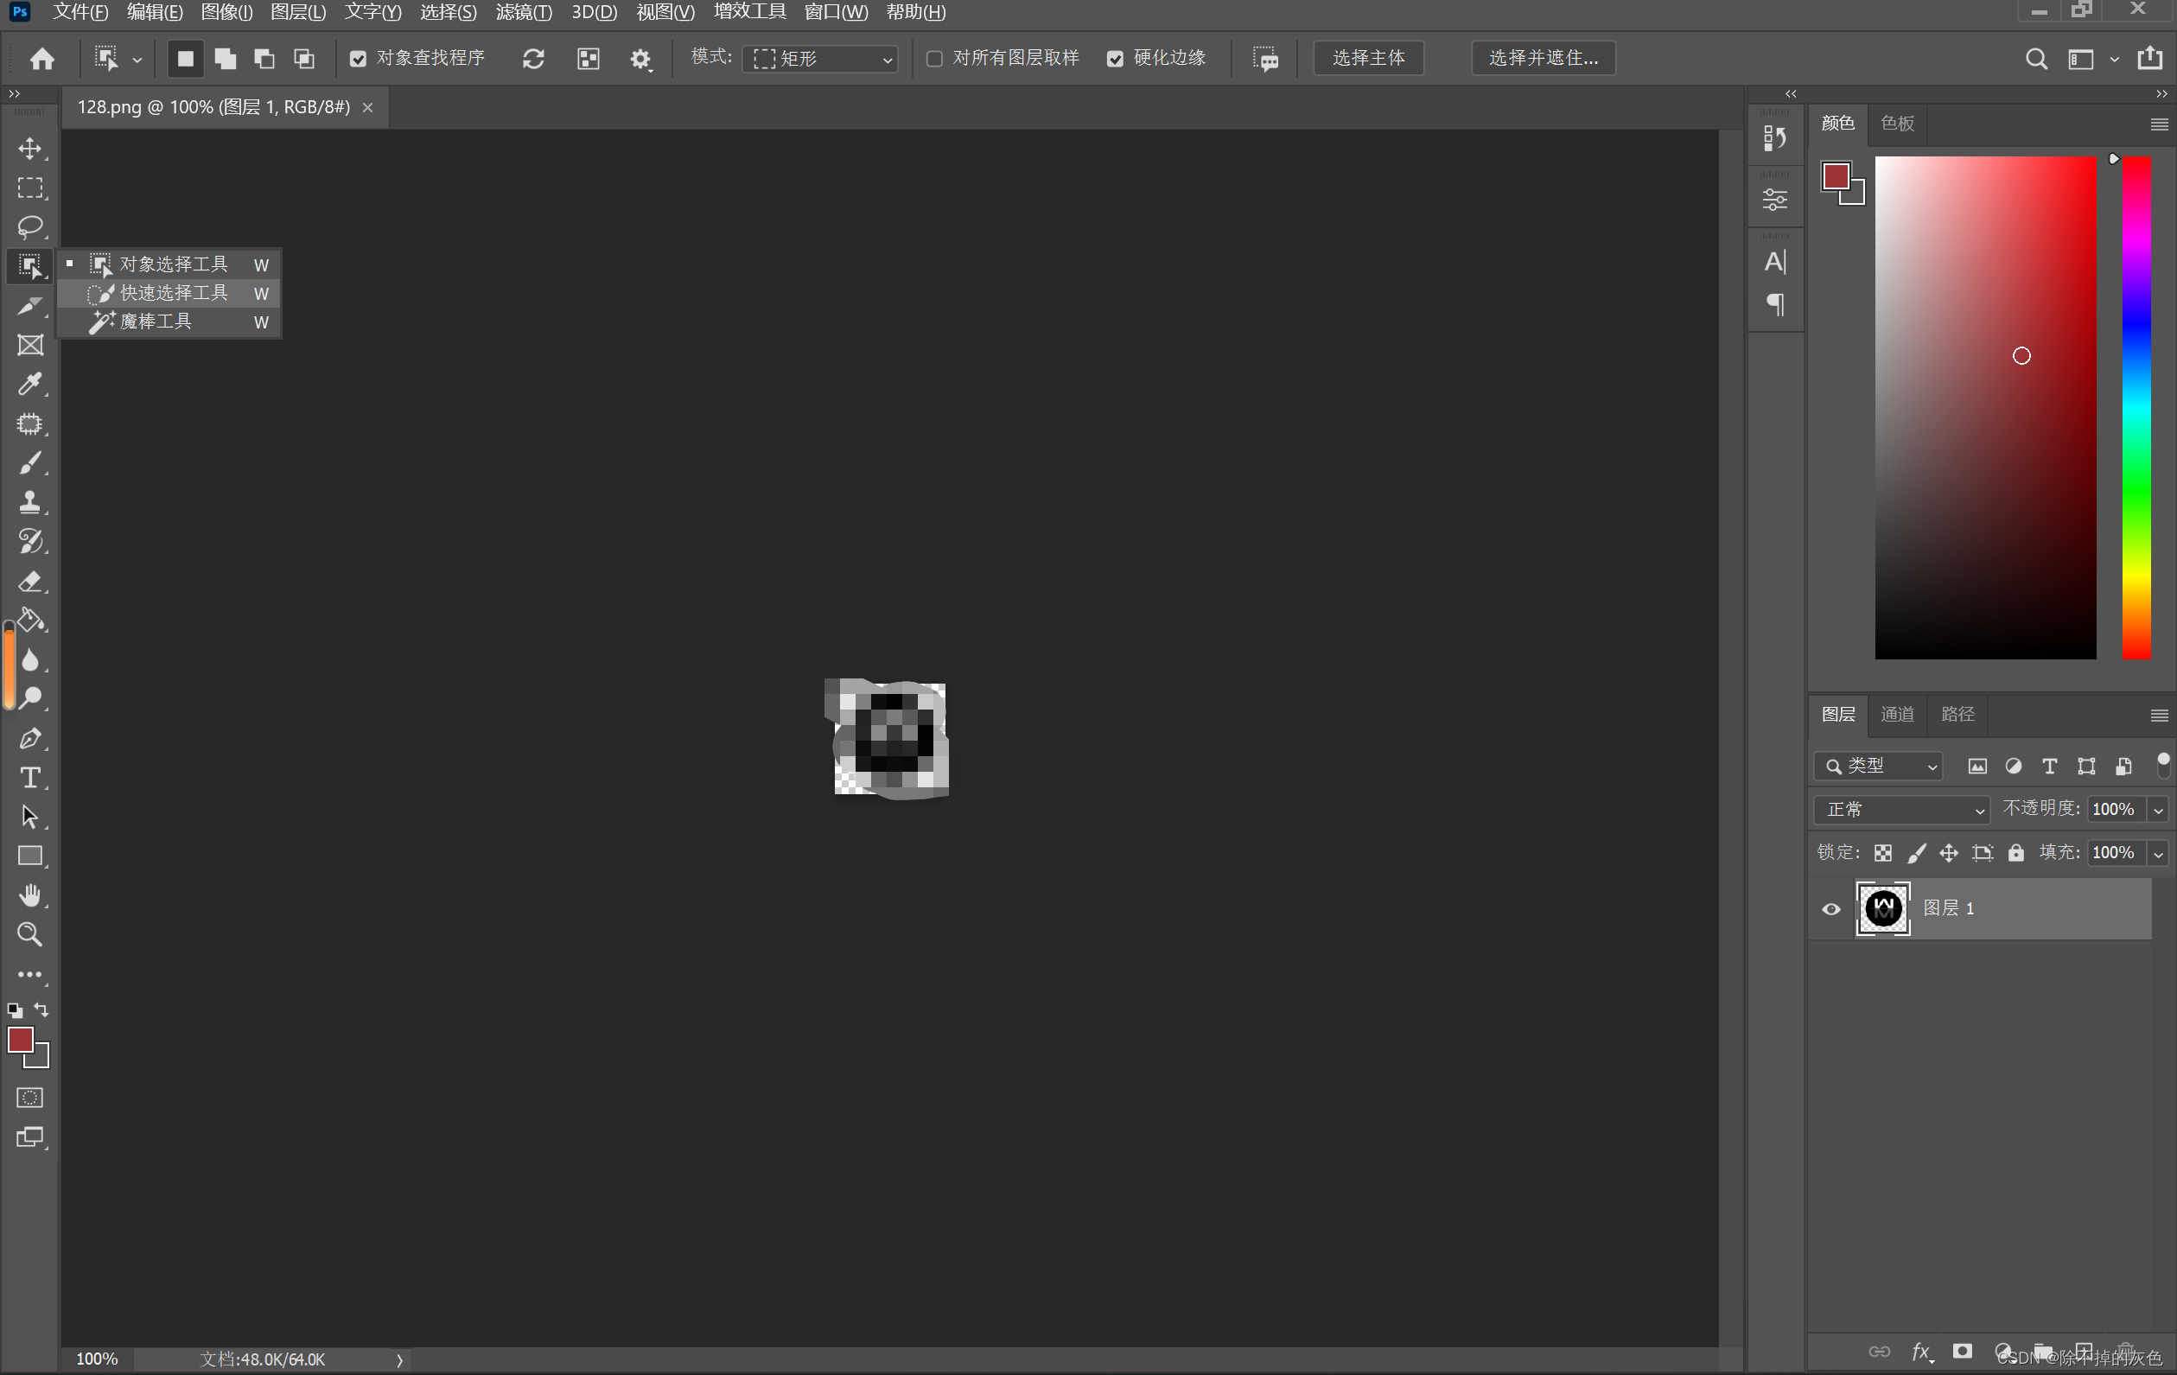The height and width of the screenshot is (1375, 2177).
Task: Select the Zoom tool in toolbar
Action: pos(30,934)
